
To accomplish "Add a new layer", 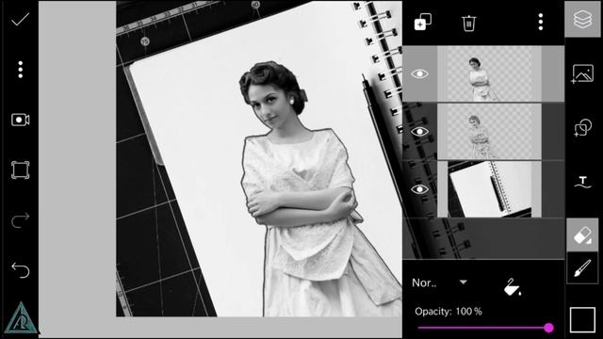I will tap(423, 22).
